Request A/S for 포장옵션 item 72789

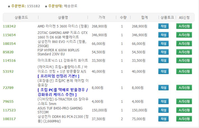click(x=184, y=88)
